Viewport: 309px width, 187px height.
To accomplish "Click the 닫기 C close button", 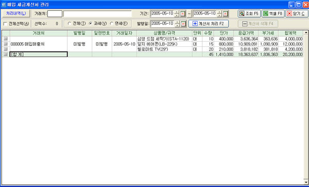I will pos(297,14).
